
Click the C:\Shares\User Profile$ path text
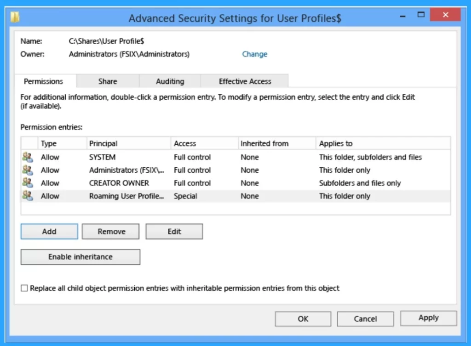(x=106, y=41)
